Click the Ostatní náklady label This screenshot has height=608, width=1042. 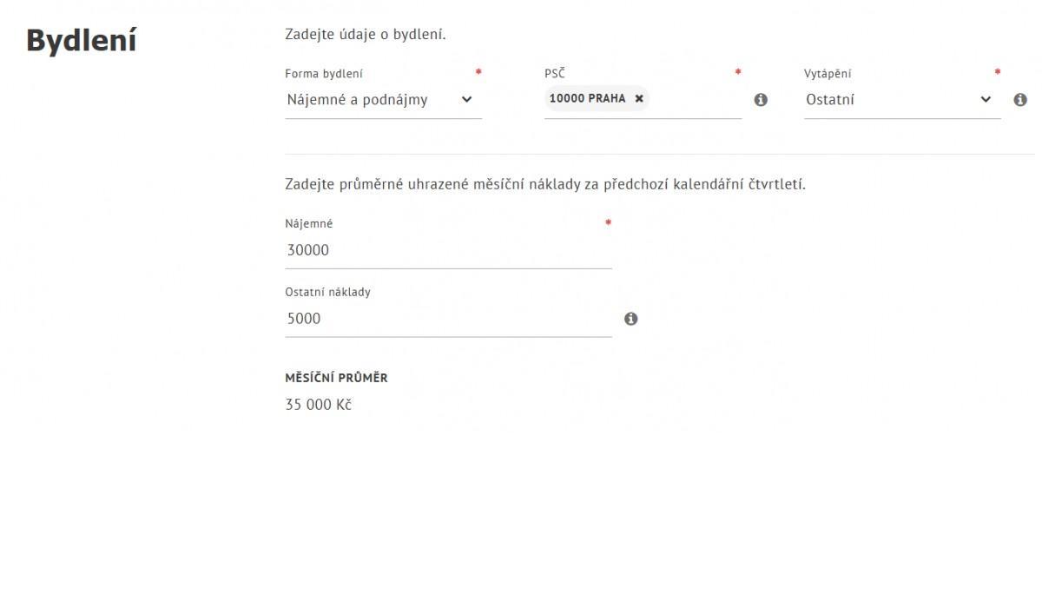(x=327, y=292)
